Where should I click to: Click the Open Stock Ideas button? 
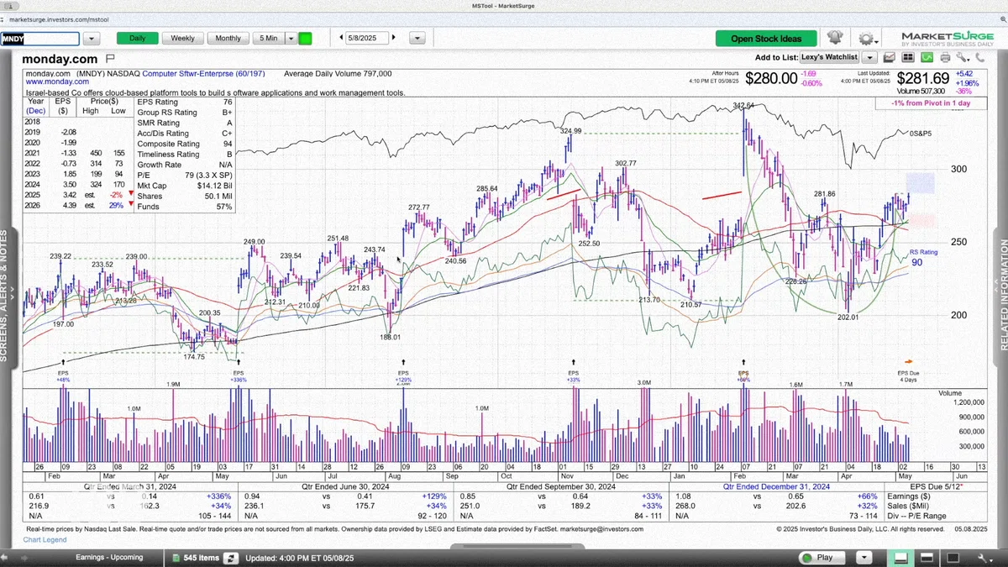(766, 39)
